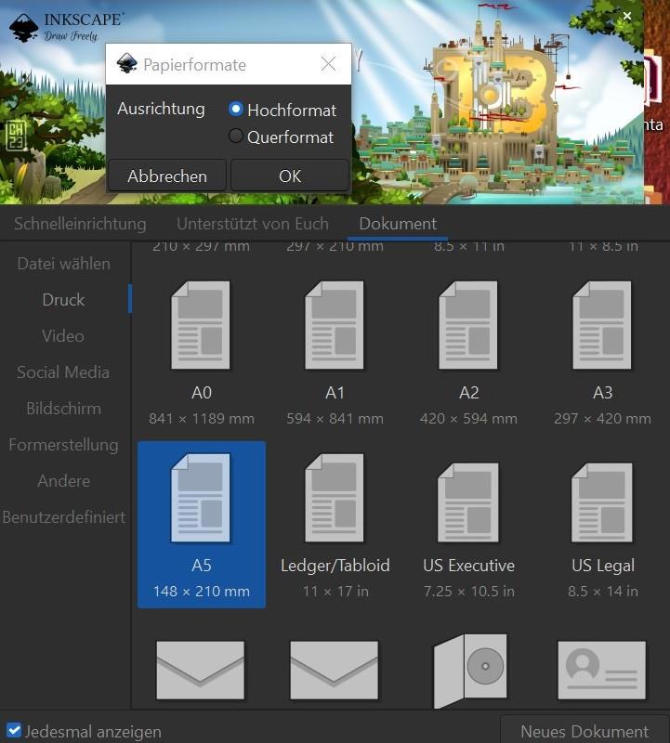Screen dimensions: 670x743
Task: Open the Schnelleinrichtung tab
Action: [x=80, y=224]
